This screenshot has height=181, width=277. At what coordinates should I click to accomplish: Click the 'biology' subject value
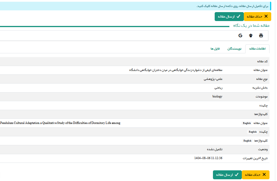217,97
